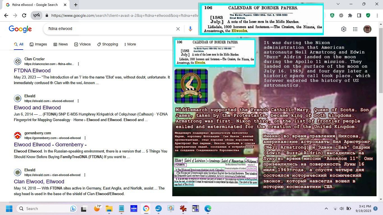This screenshot has width=383, height=215.
Task: Open the gray verified badge extension
Action: click(341, 15)
